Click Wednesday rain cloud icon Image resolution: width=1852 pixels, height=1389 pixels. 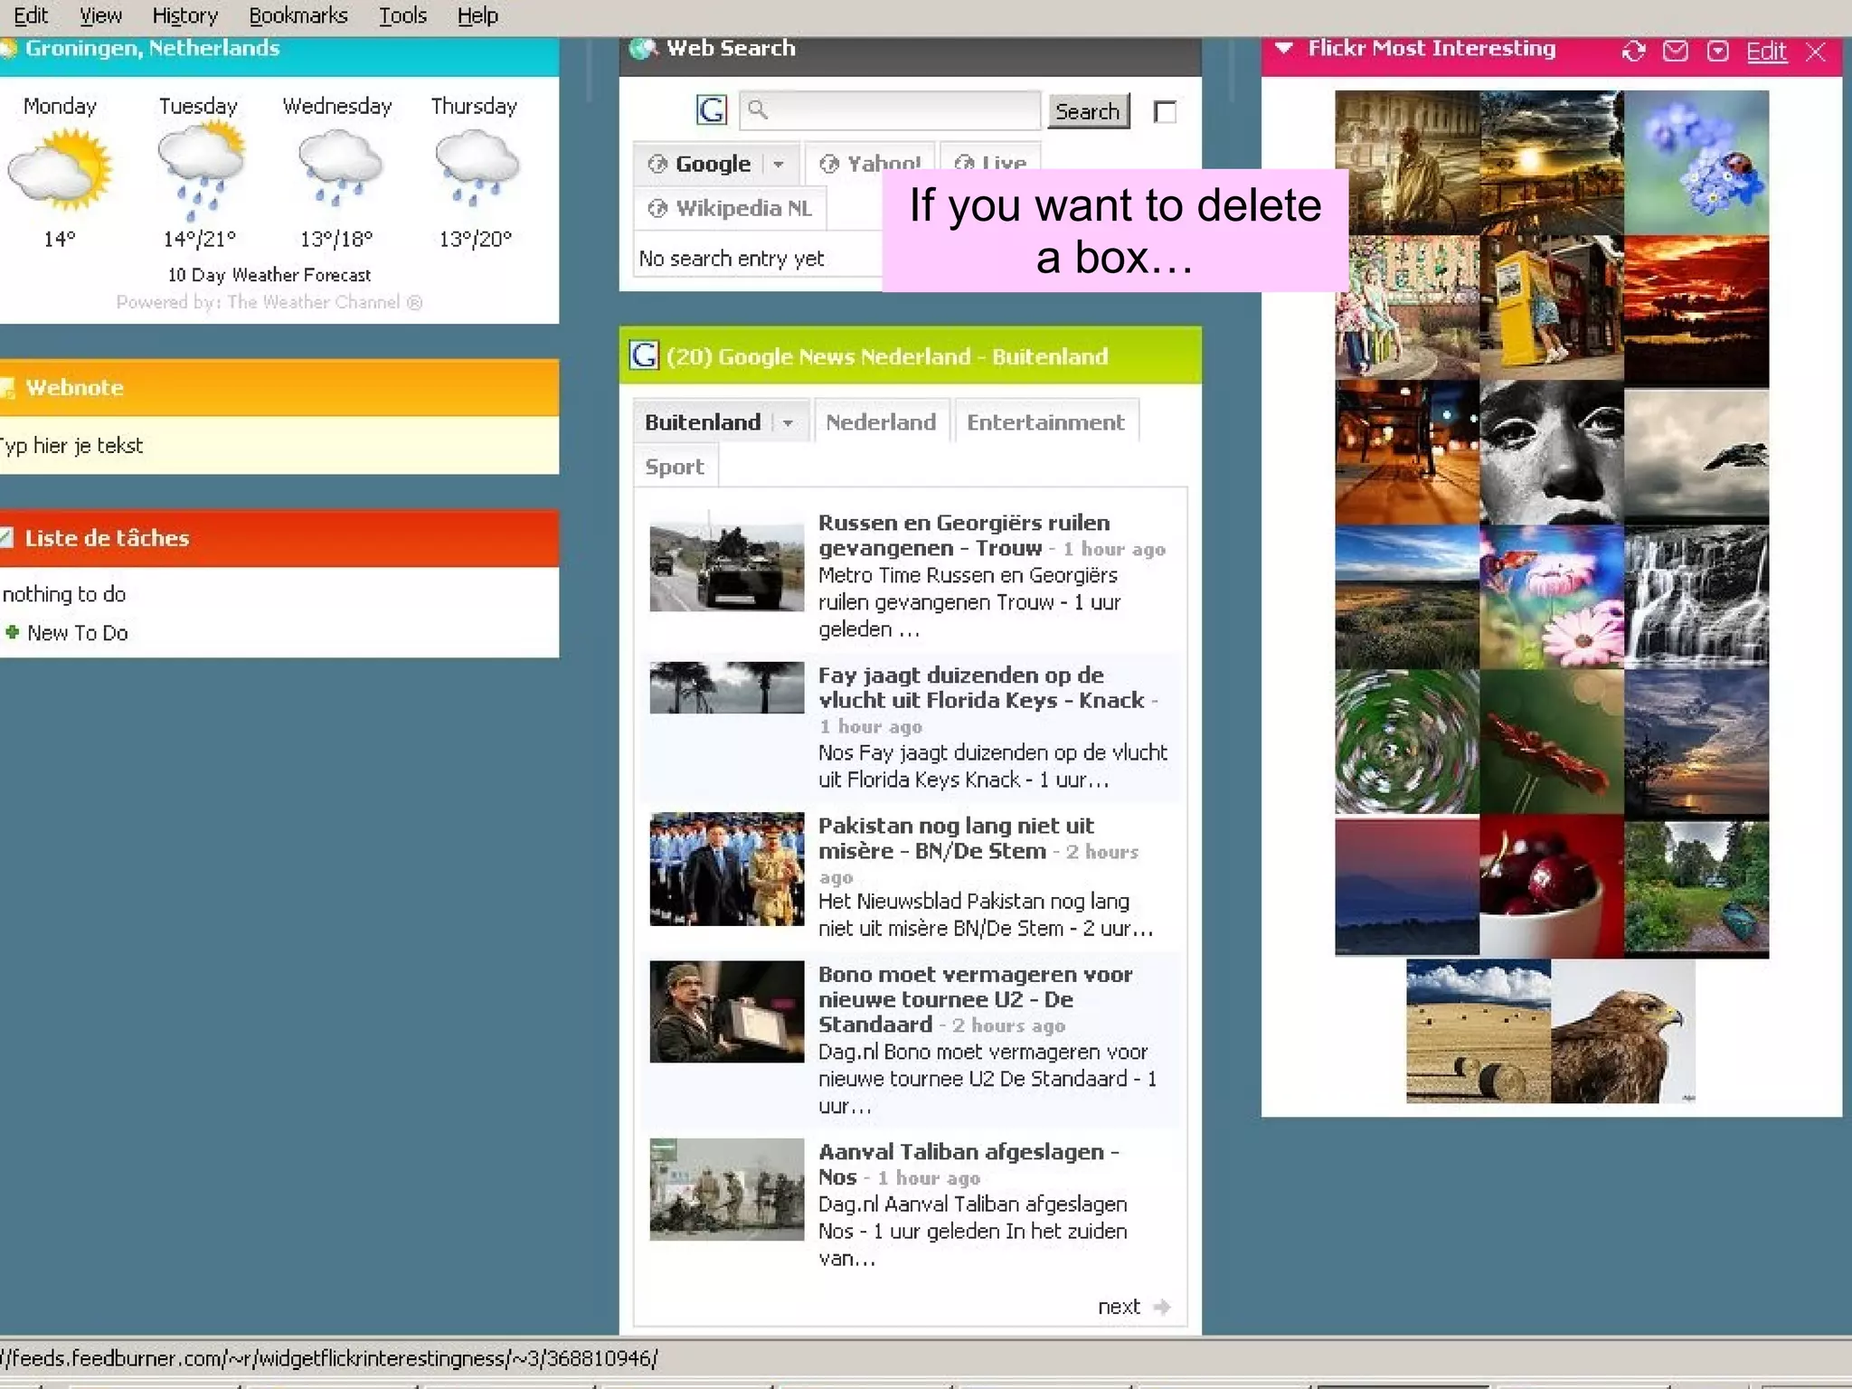click(339, 166)
